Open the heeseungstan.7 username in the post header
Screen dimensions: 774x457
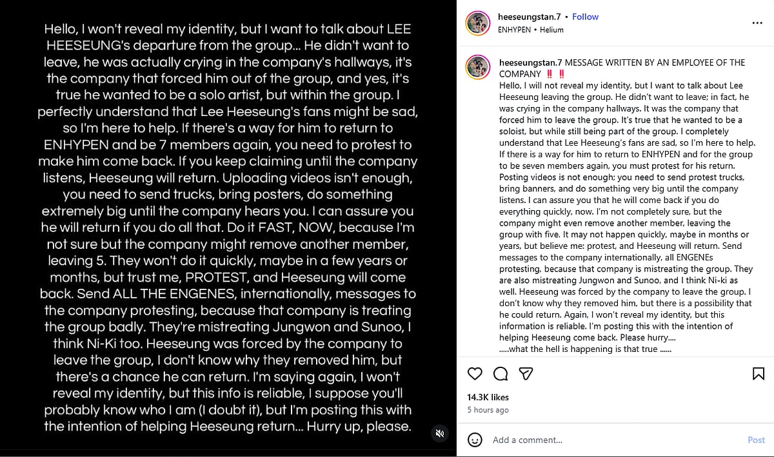pyautogui.click(x=528, y=17)
